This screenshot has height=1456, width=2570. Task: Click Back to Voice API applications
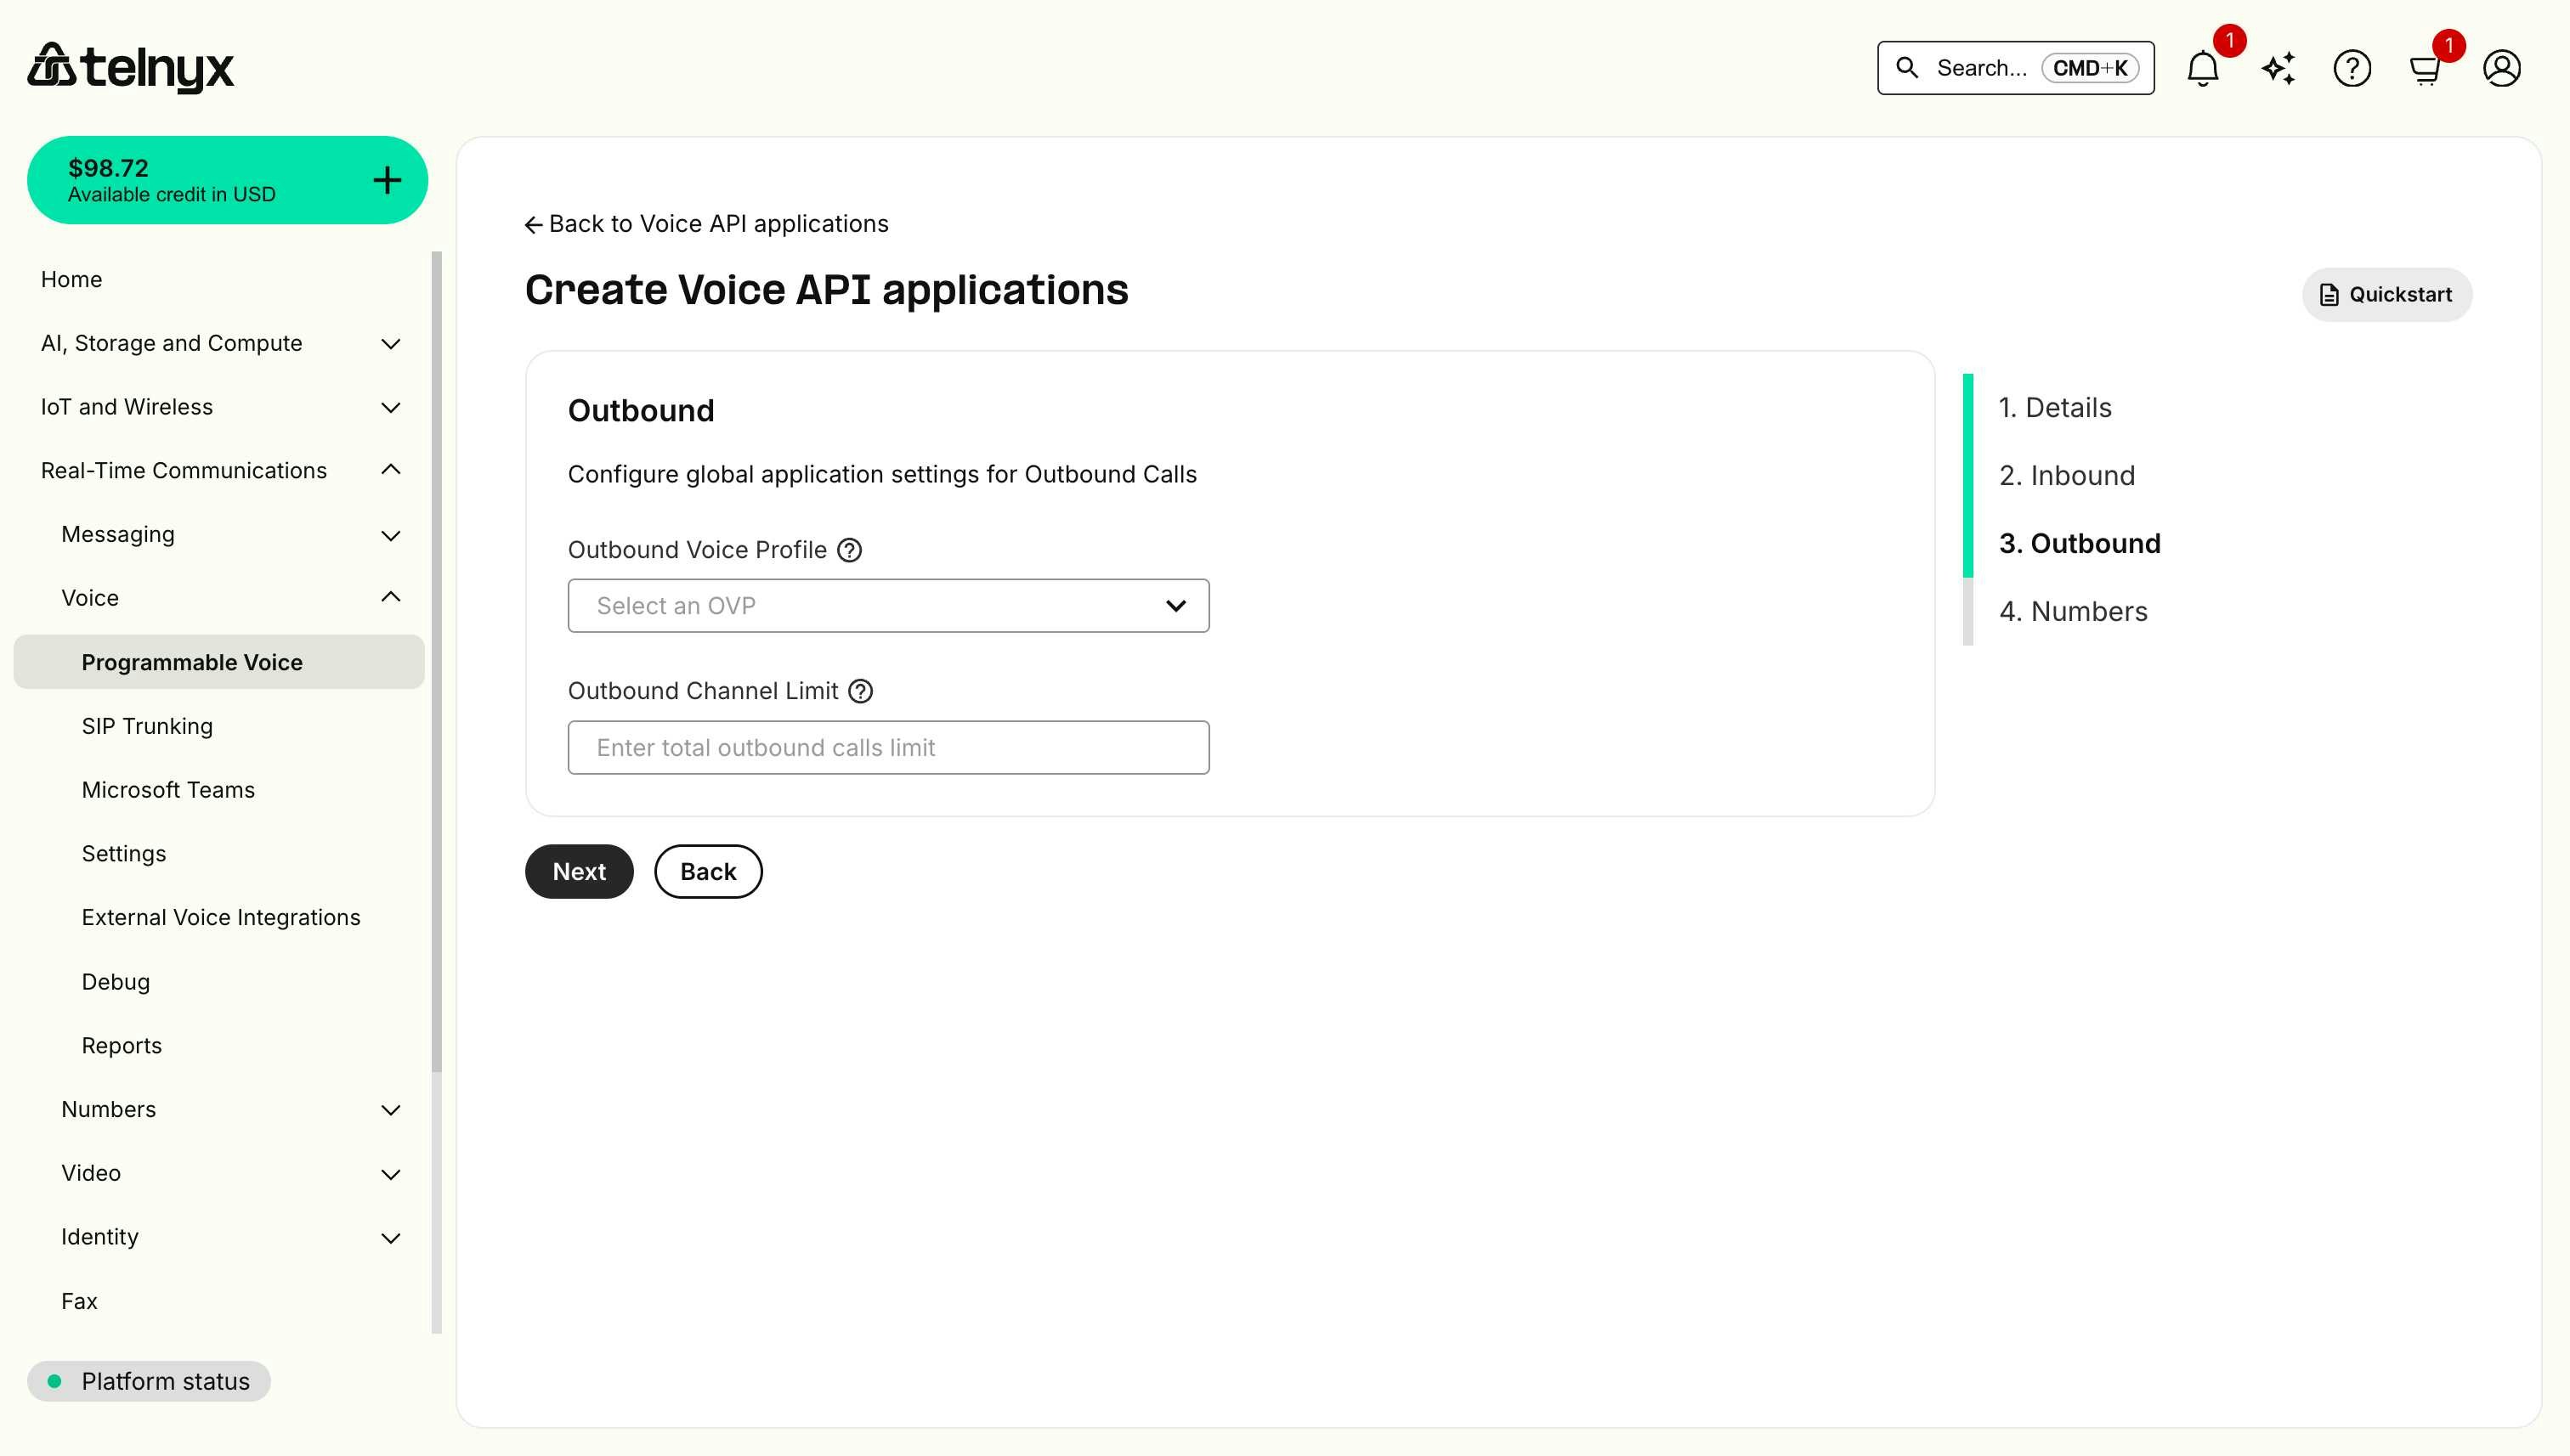[706, 223]
